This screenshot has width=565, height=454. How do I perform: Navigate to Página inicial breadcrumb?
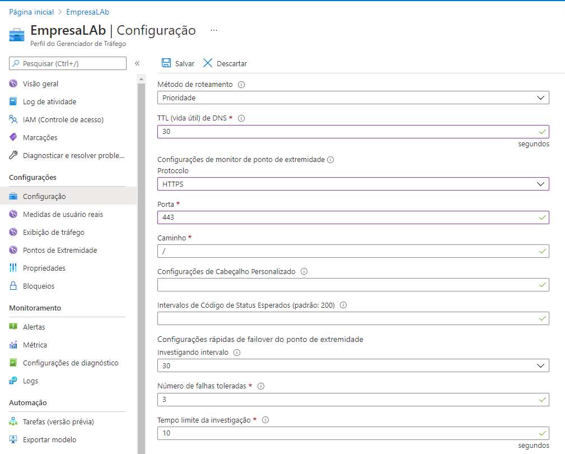pyautogui.click(x=31, y=12)
